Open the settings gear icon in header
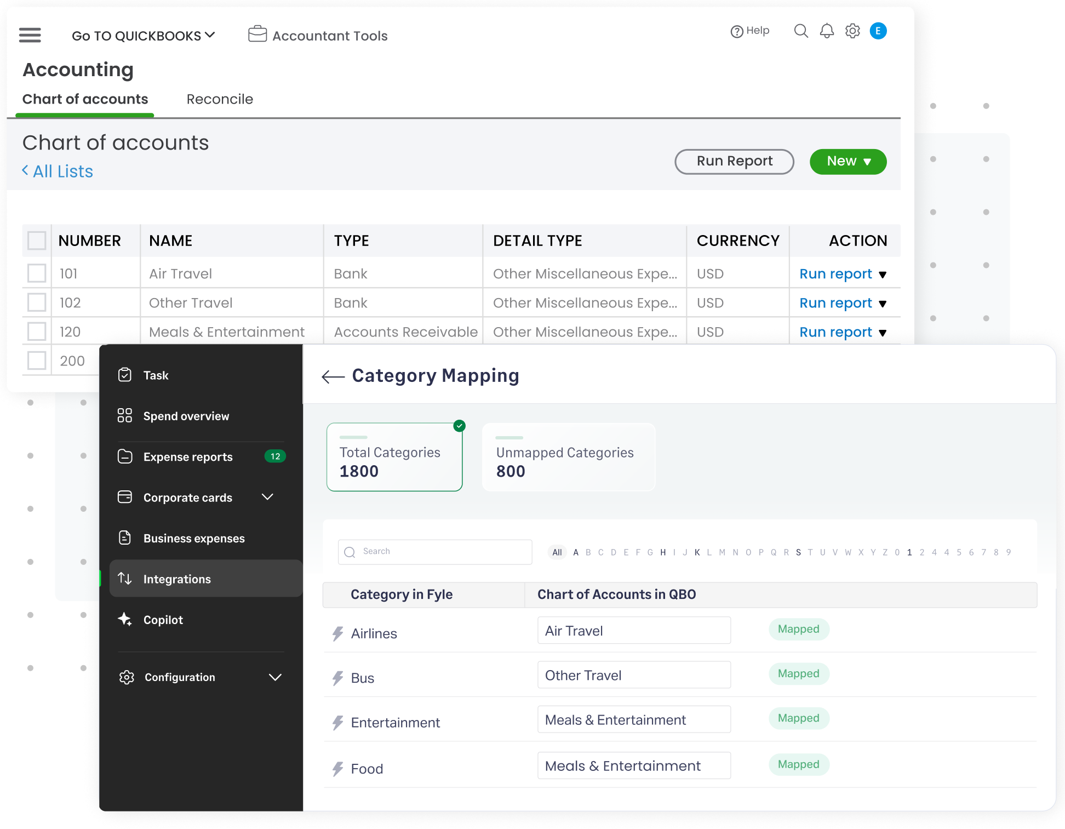Screen dimensions: 1065x829 click(x=852, y=31)
